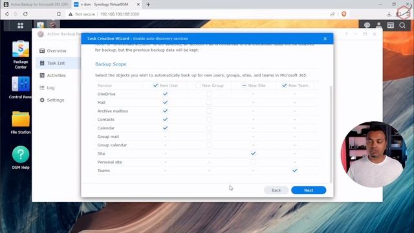Click the Next button
Screen dimensions: 414x233
pyautogui.click(x=309, y=190)
